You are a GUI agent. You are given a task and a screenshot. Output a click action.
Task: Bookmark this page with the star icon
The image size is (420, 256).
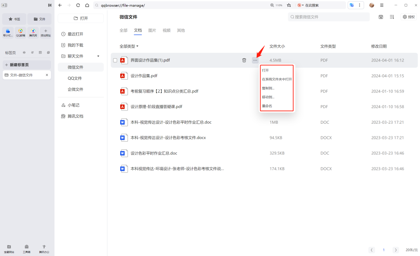click(x=289, y=5)
